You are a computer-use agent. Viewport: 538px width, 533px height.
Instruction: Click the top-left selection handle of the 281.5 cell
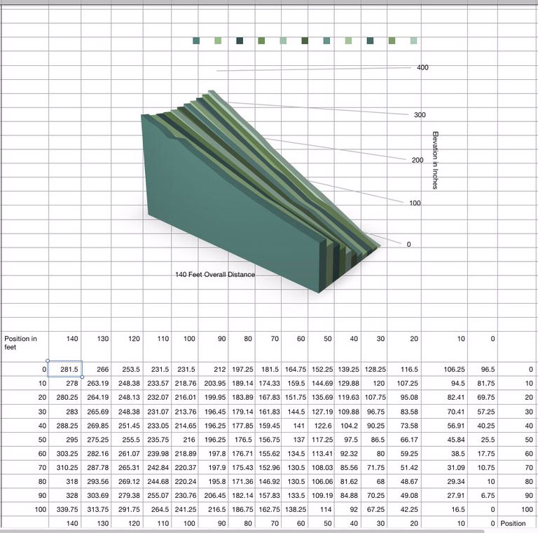(47, 360)
